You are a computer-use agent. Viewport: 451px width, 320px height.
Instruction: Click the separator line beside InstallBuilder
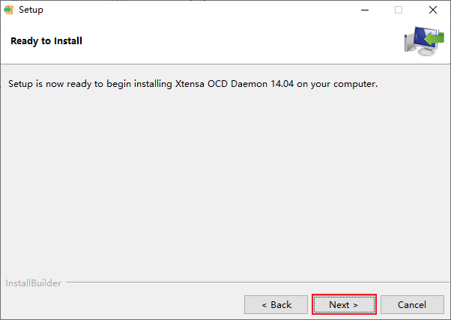click(258, 283)
